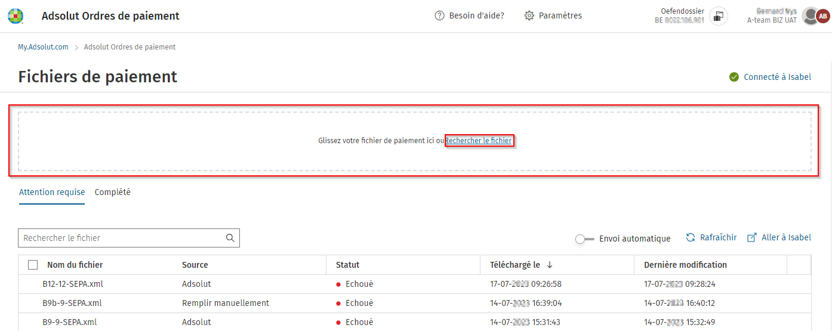Screen dimensions: 832x331
Task: Switch to the Attention requise tab
Action: point(52,192)
